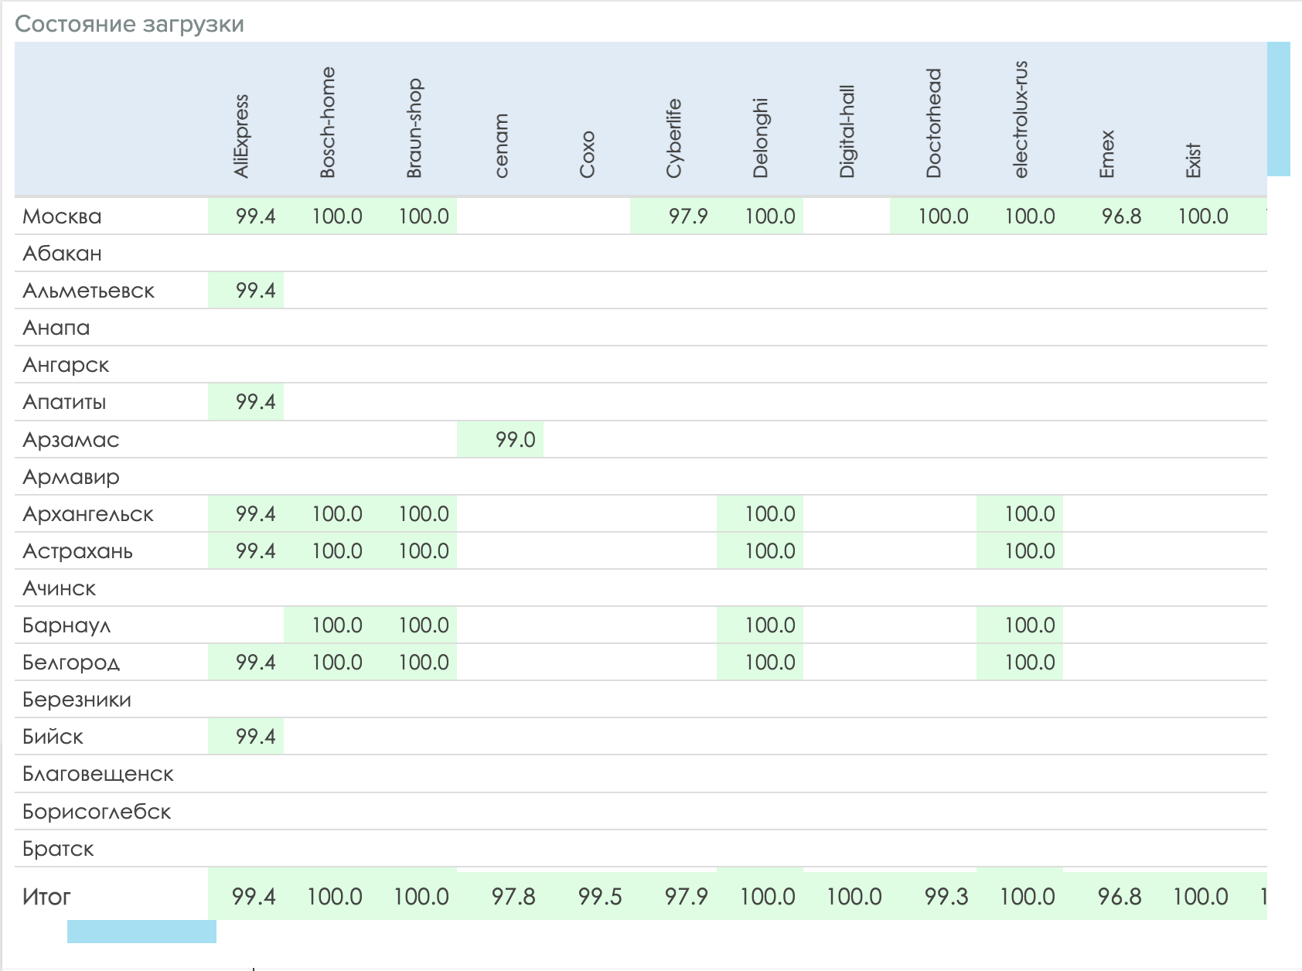Select Астрахань Bosch-home value 100.0
This screenshot has width=1302, height=971.
[x=337, y=551]
